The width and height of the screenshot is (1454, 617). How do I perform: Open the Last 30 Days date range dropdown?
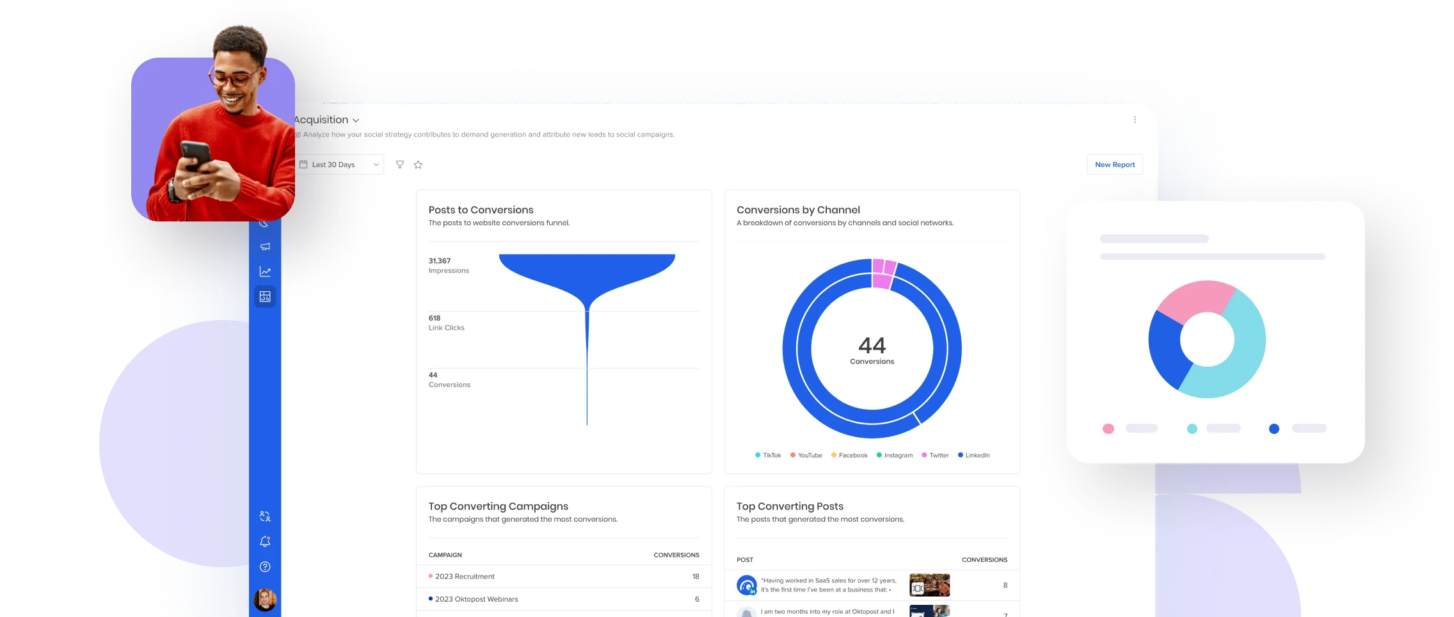coord(339,164)
